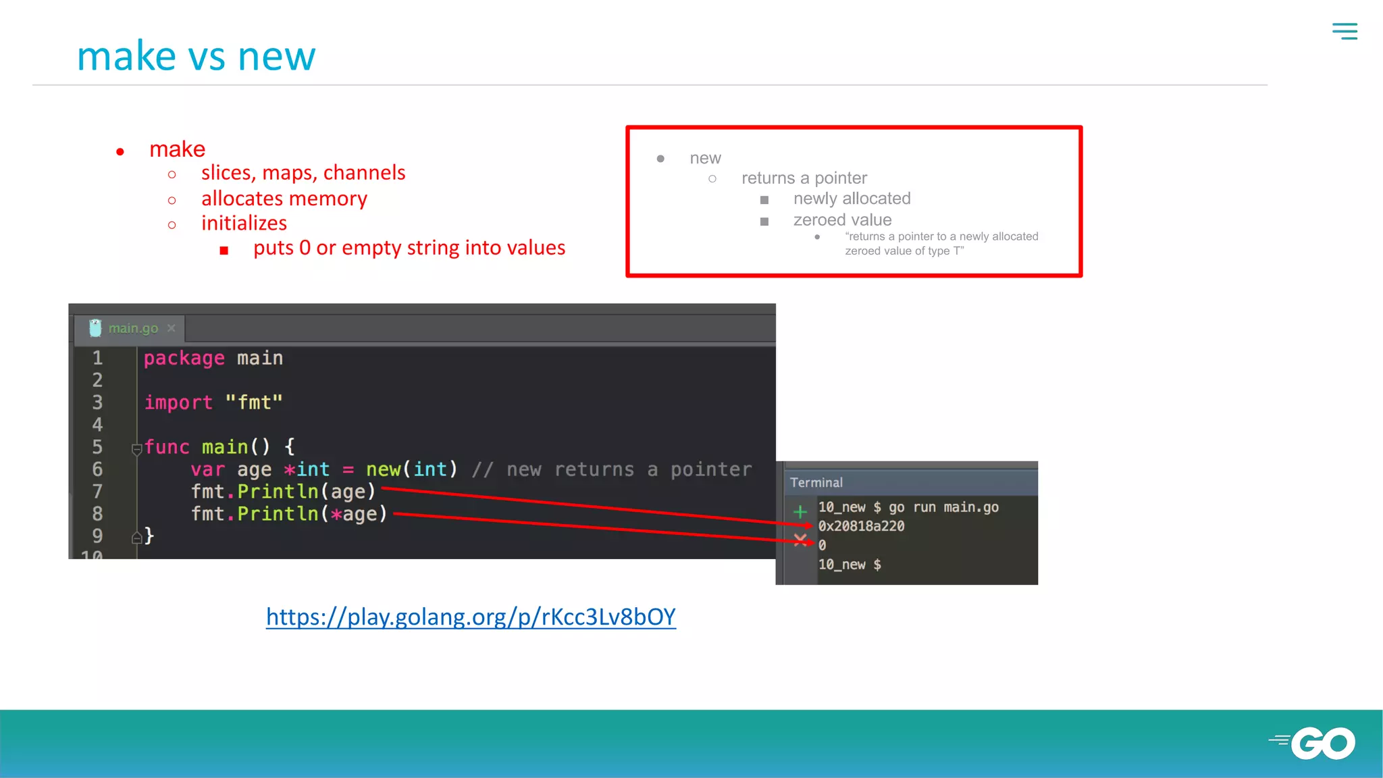The image size is (1383, 778).
Task: Click the quoted 'zeroed value of type T' text
Action: pos(905,251)
